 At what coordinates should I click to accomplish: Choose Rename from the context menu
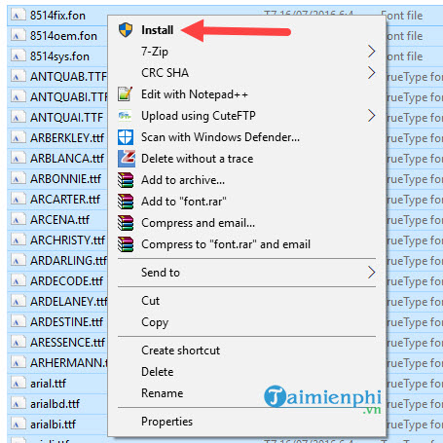pos(163,393)
